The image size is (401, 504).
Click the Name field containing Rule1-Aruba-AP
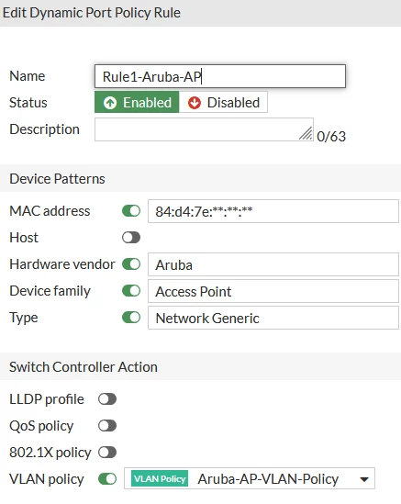220,76
